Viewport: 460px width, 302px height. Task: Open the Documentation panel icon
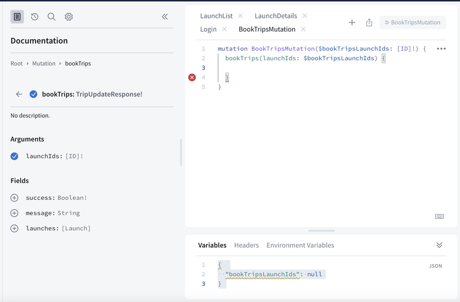point(17,17)
